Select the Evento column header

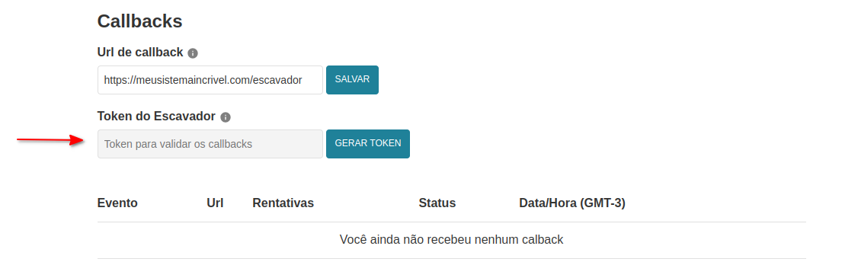point(117,203)
